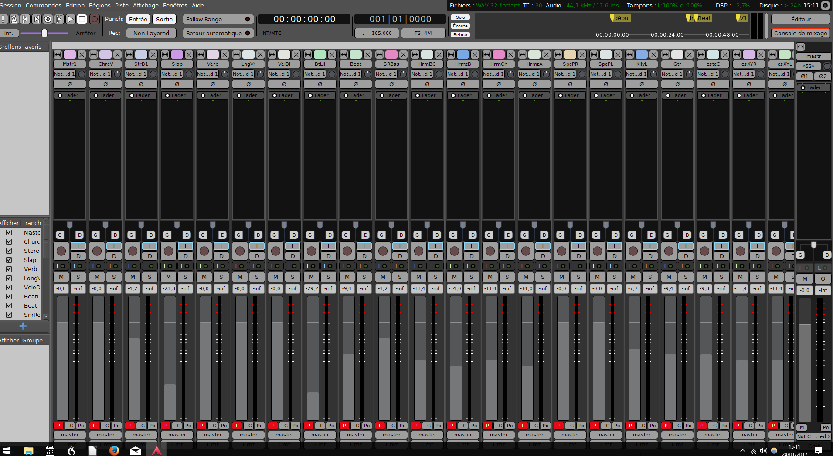Open the Piste menu
833x456 pixels.
pyautogui.click(x=122, y=5)
